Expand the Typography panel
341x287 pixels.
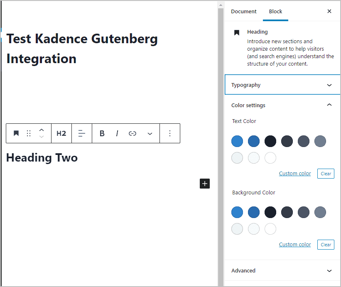coord(282,85)
